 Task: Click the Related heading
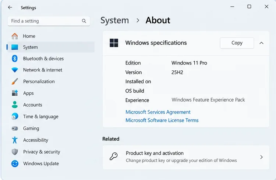tap(111, 139)
